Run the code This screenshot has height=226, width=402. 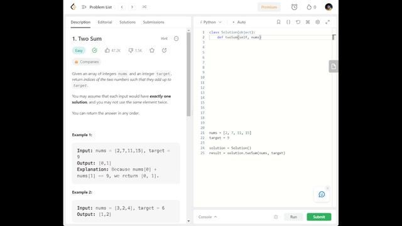click(293, 217)
